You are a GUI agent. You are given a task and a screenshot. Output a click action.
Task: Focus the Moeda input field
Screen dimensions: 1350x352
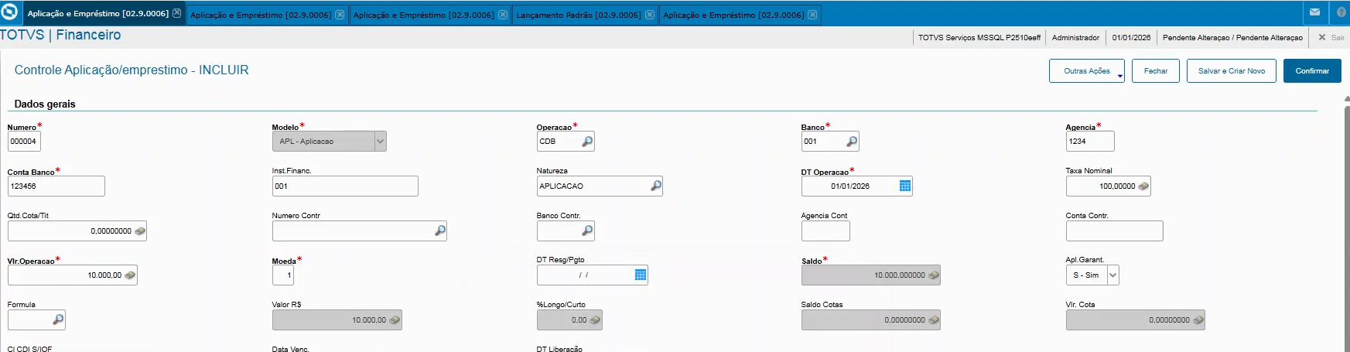(x=283, y=275)
